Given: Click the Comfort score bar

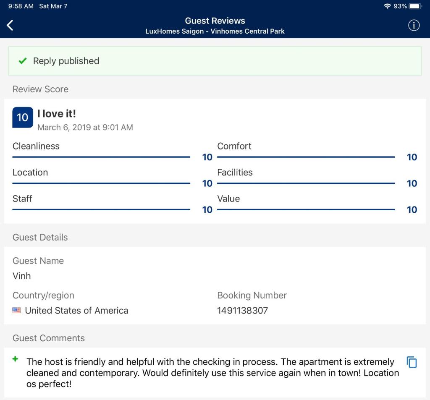Looking at the screenshot, I should pos(306,157).
